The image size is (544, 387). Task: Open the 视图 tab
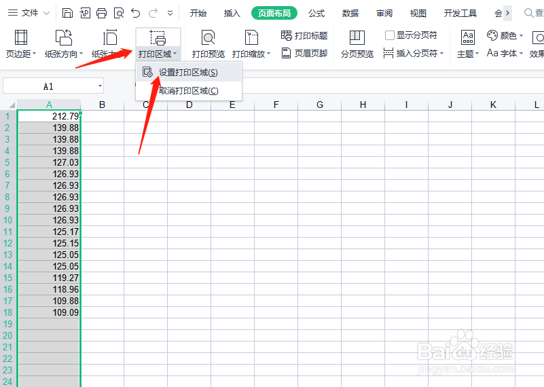click(x=418, y=13)
